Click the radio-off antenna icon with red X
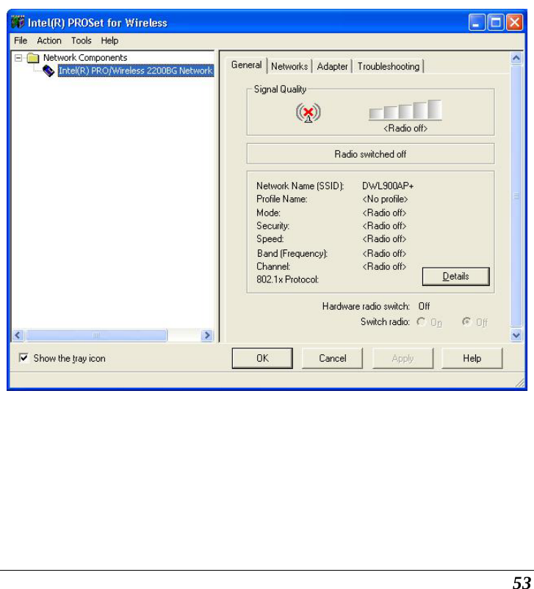This screenshot has height=589, width=534. pos(309,112)
